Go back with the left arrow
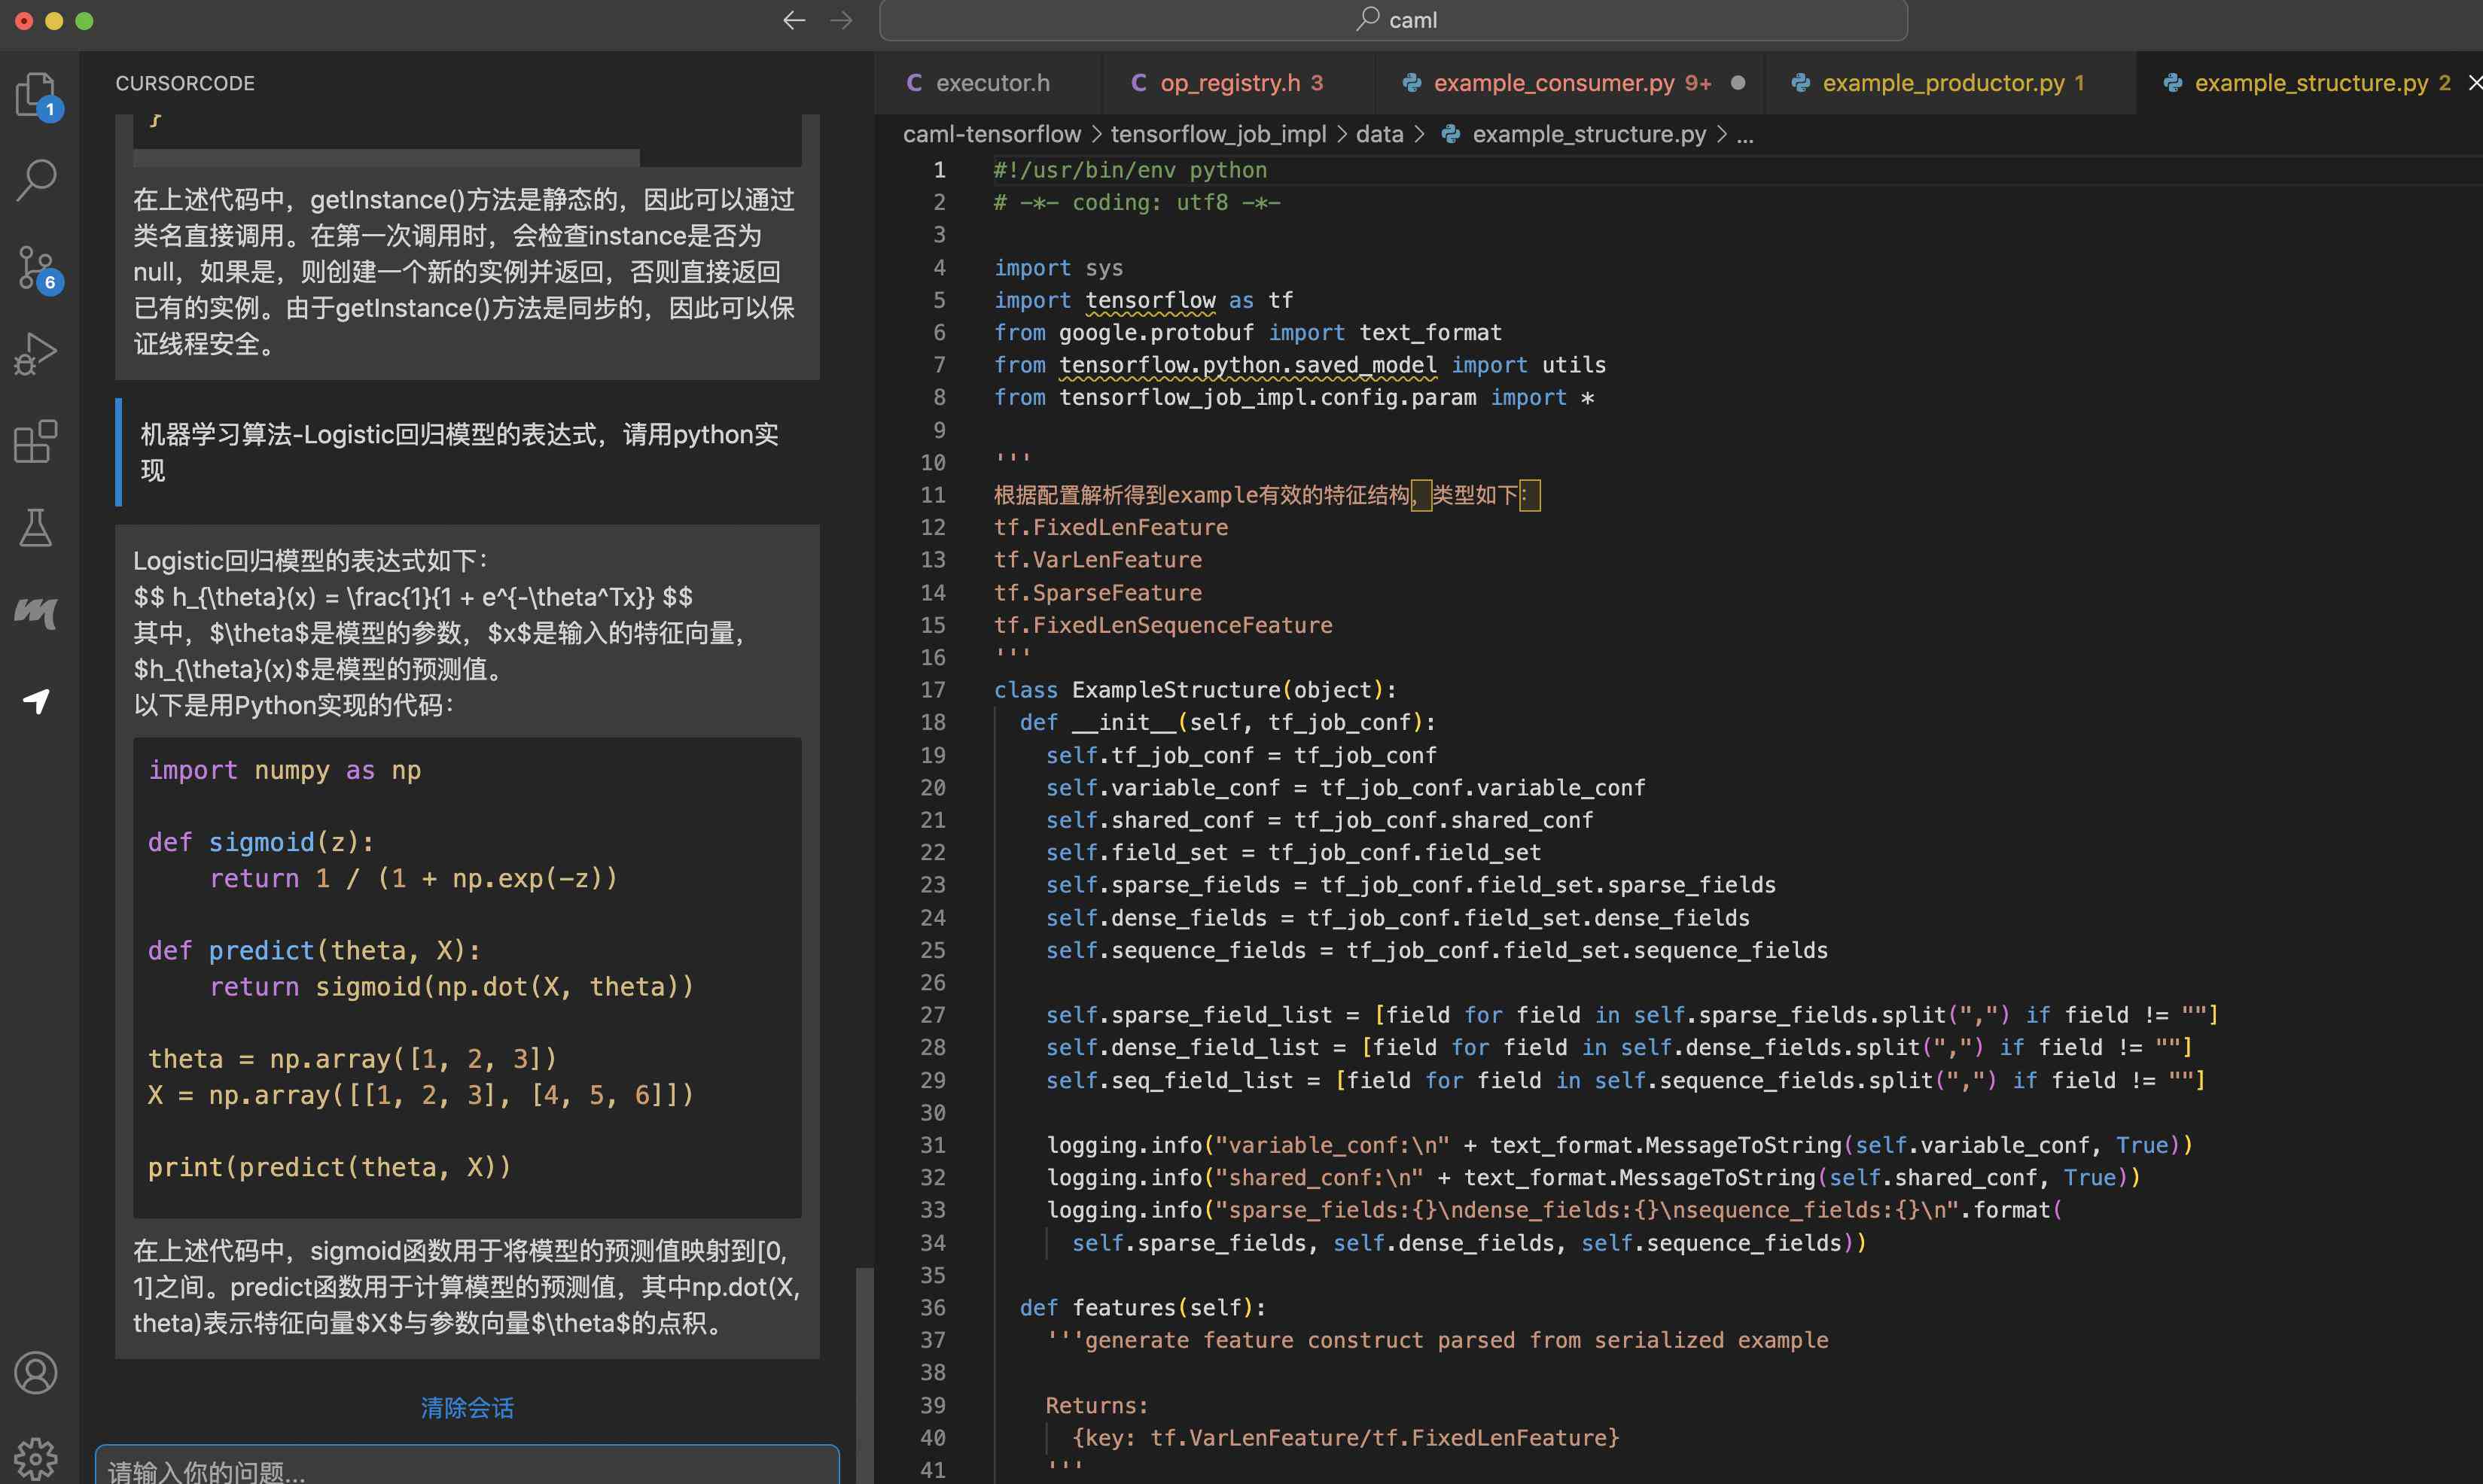2483x1484 pixels. [794, 20]
